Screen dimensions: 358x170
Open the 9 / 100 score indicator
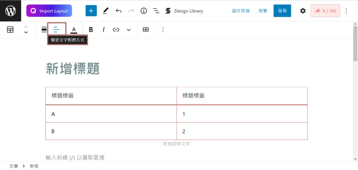click(325, 11)
